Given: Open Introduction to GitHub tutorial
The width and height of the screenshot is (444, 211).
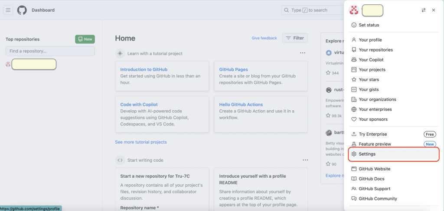Looking at the screenshot, I should 144,69.
